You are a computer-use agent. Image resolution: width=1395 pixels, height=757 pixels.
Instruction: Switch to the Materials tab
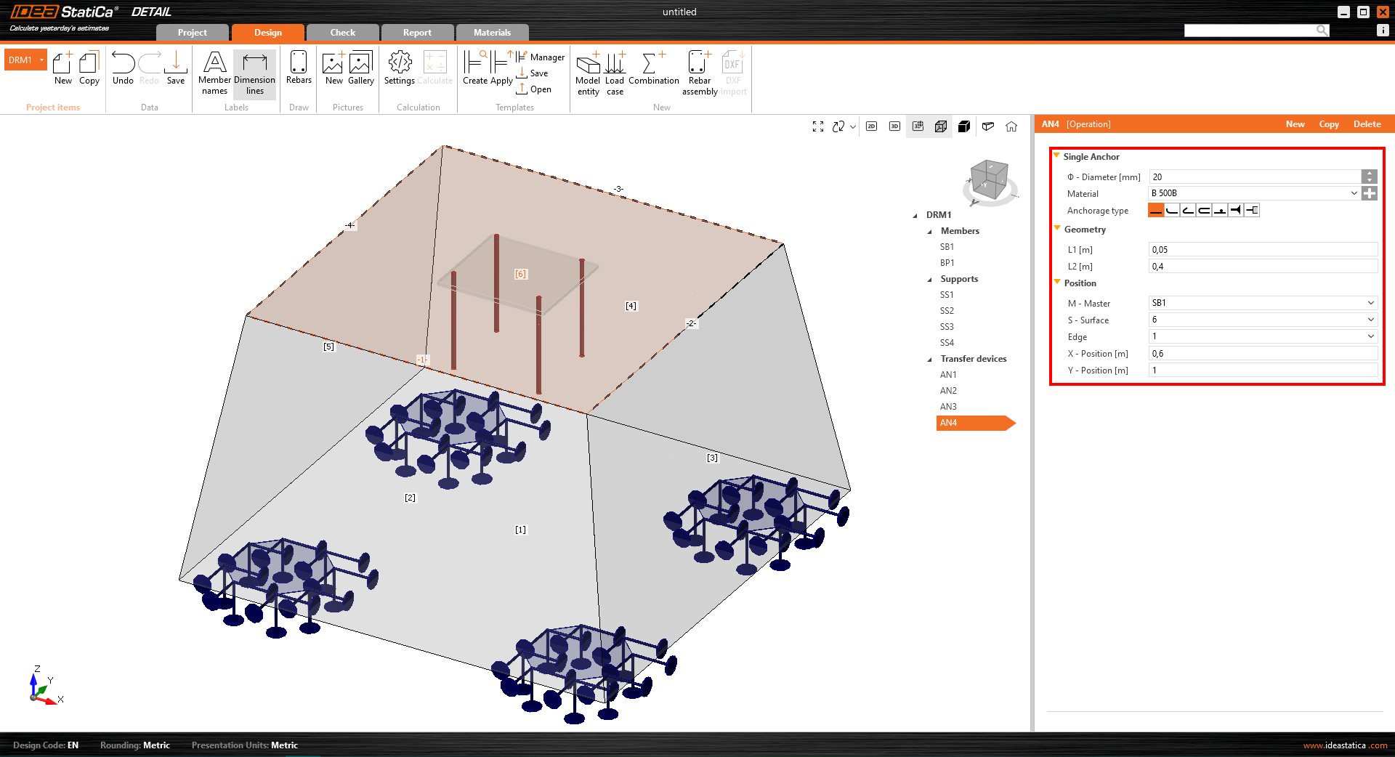point(492,33)
